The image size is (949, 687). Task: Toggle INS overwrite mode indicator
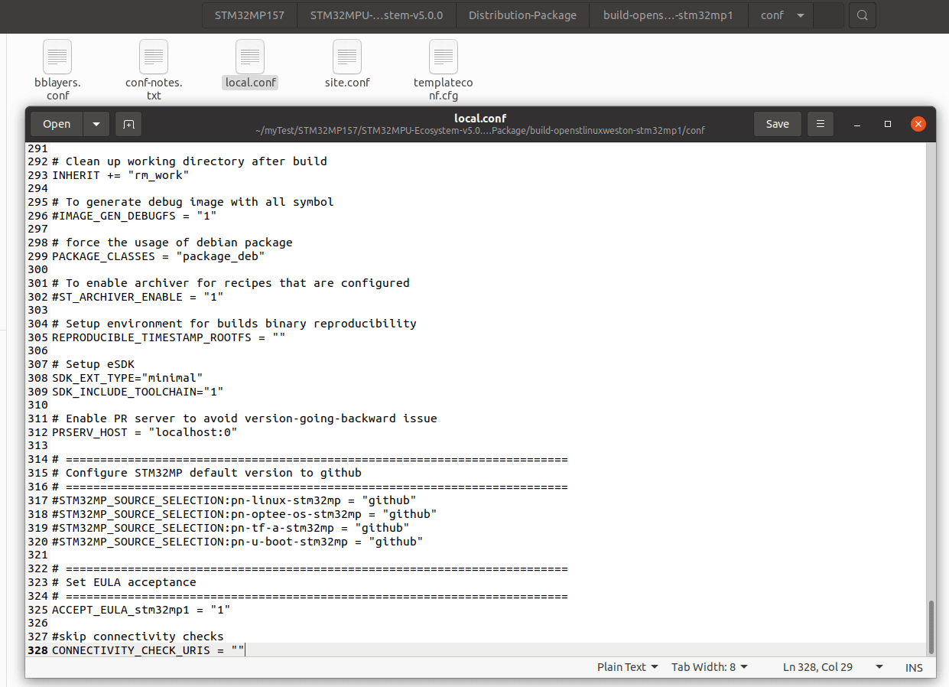tap(914, 667)
